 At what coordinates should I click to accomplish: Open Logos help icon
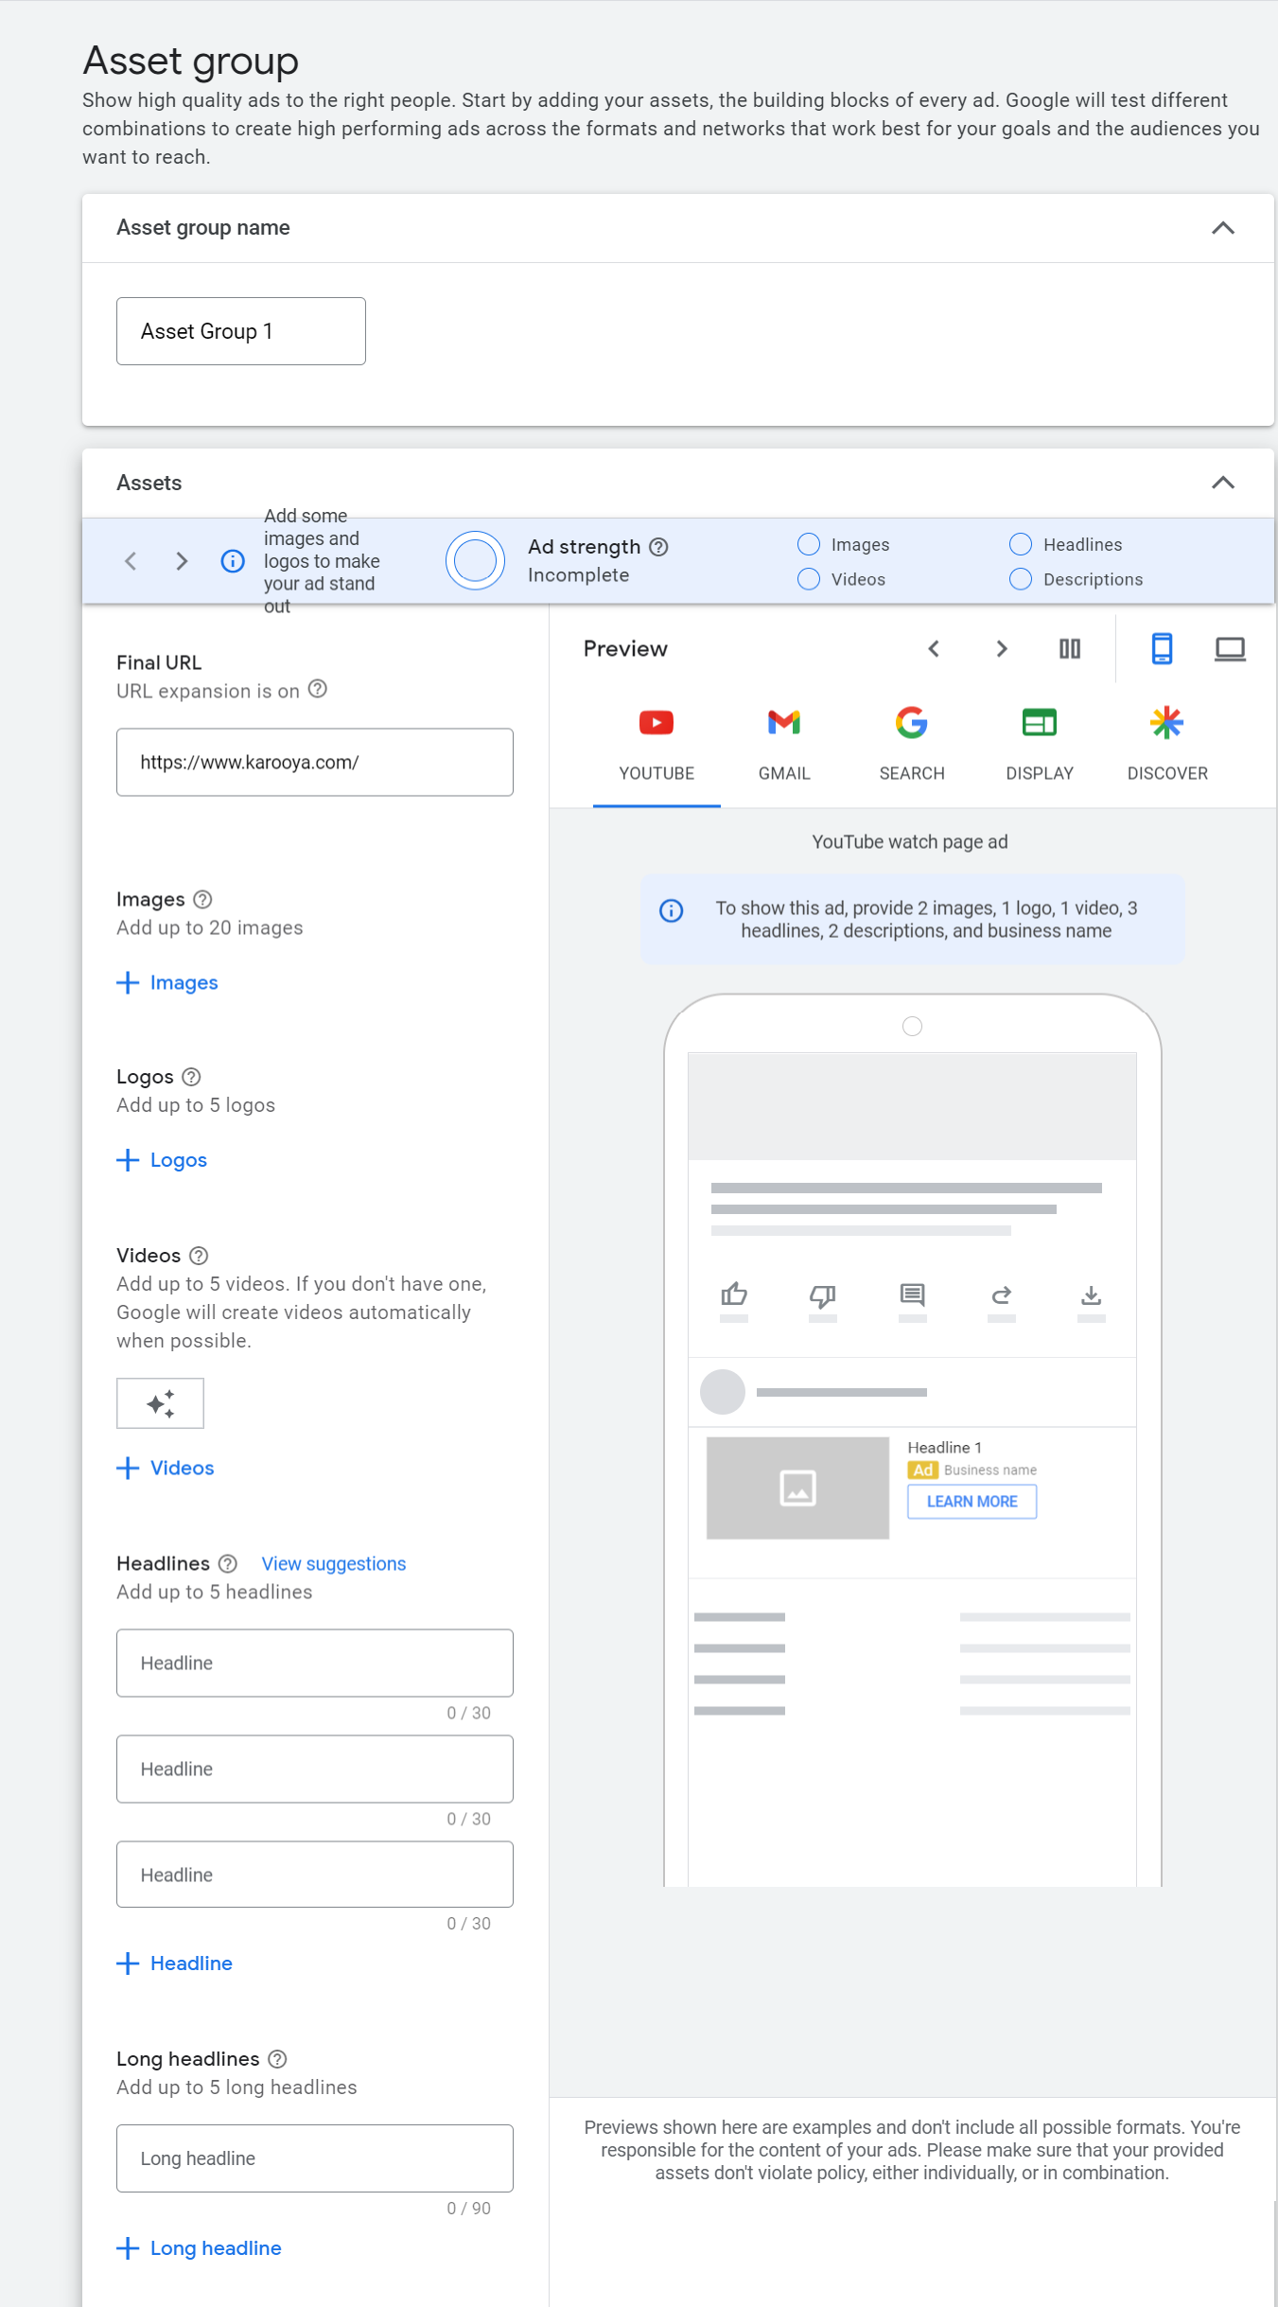pyautogui.click(x=191, y=1077)
